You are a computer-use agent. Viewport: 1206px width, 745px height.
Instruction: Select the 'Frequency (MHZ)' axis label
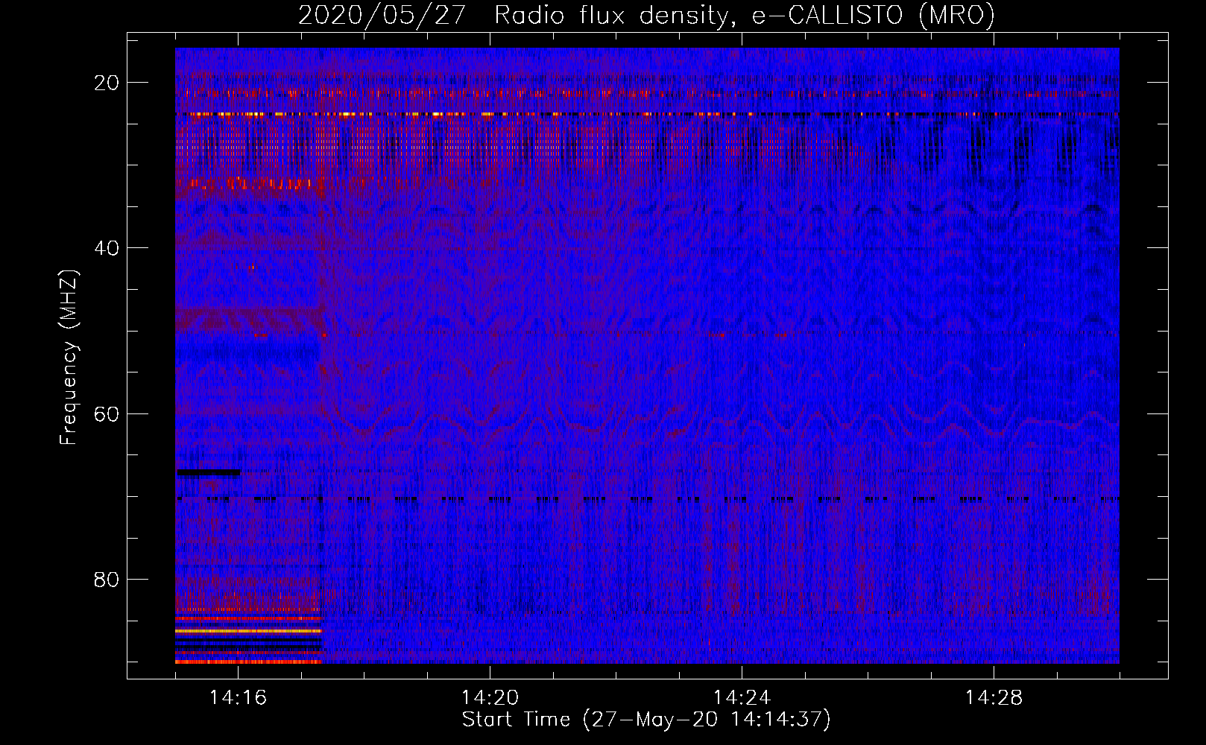[69, 358]
